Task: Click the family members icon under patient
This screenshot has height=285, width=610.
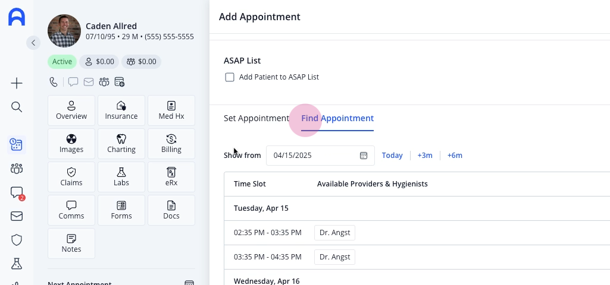Action: coord(104,82)
